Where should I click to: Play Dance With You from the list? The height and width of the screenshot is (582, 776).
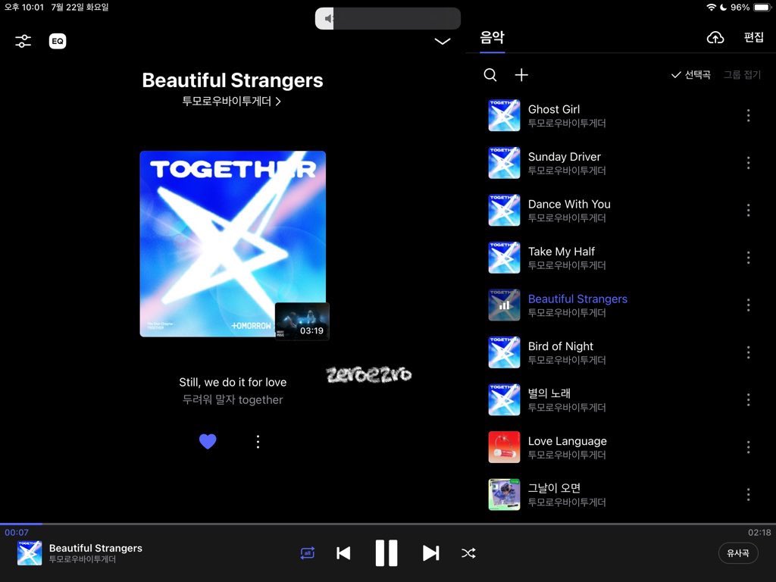coord(621,211)
